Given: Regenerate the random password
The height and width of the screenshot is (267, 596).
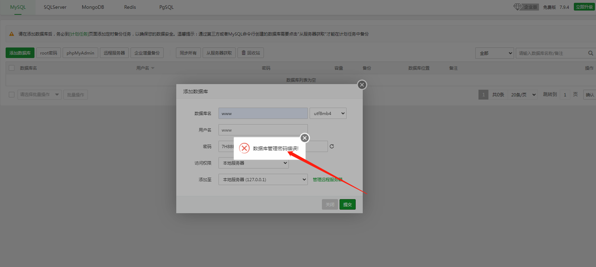Looking at the screenshot, I should tap(332, 146).
